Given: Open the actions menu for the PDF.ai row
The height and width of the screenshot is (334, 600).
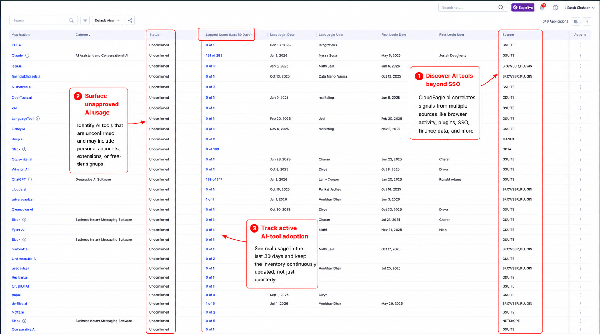Looking at the screenshot, I should click(580, 45).
